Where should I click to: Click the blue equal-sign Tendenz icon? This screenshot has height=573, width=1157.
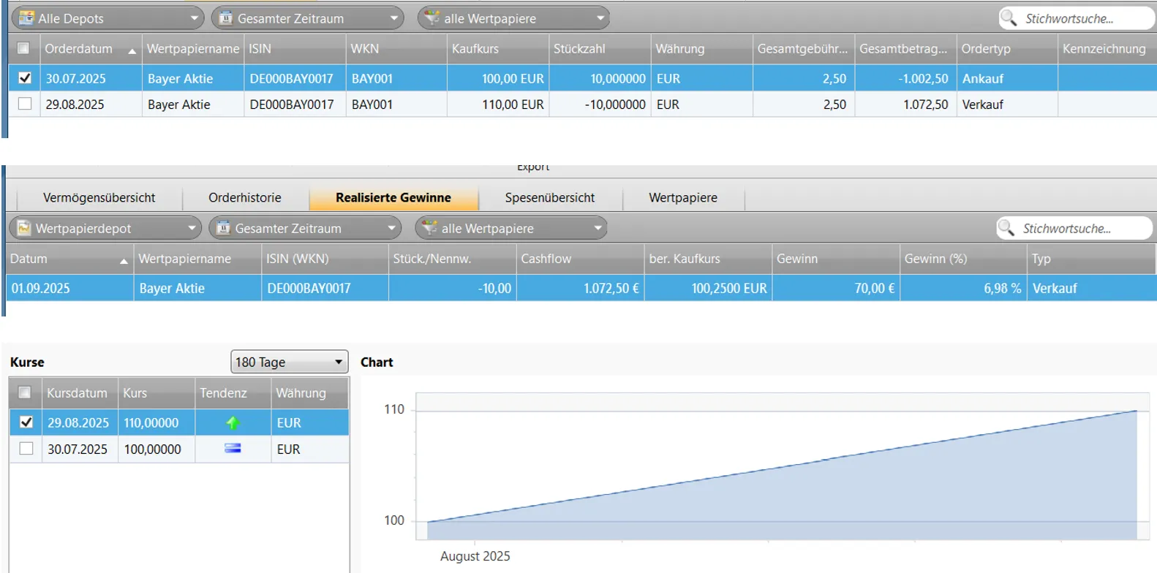233,449
